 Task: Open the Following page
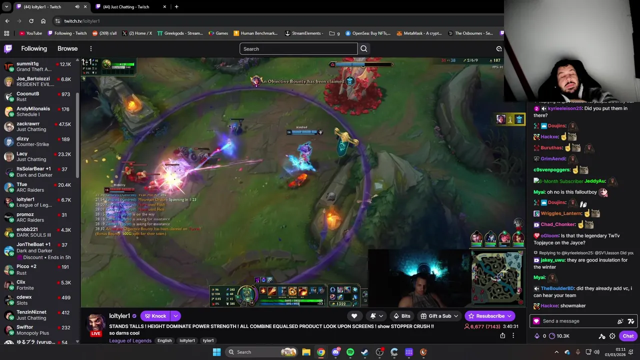click(34, 48)
